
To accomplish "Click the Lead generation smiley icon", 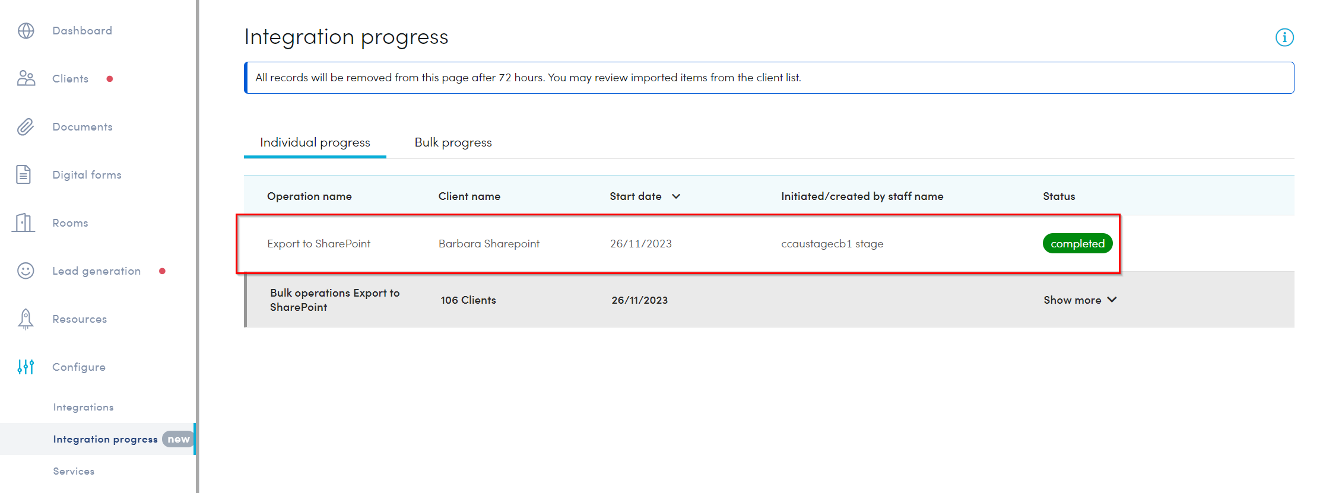I will point(26,271).
